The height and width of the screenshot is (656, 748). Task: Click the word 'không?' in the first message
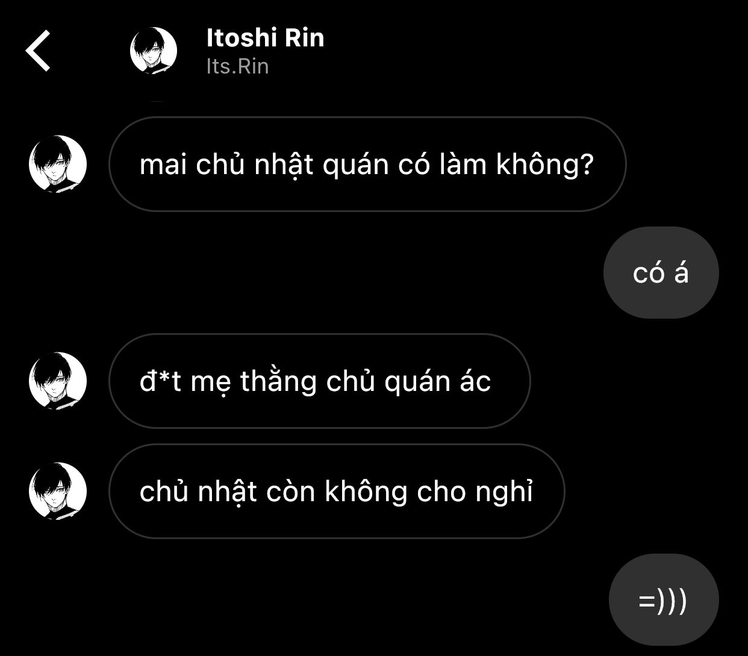coord(545,164)
